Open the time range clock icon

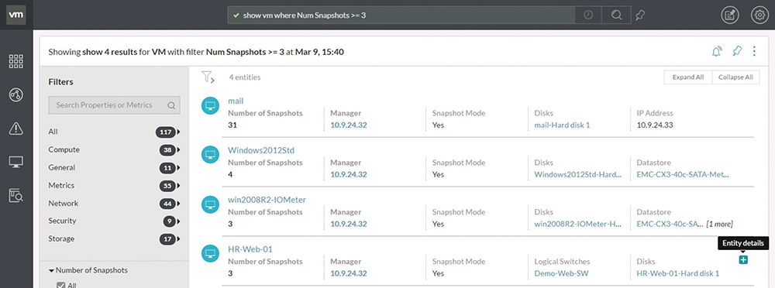click(588, 15)
